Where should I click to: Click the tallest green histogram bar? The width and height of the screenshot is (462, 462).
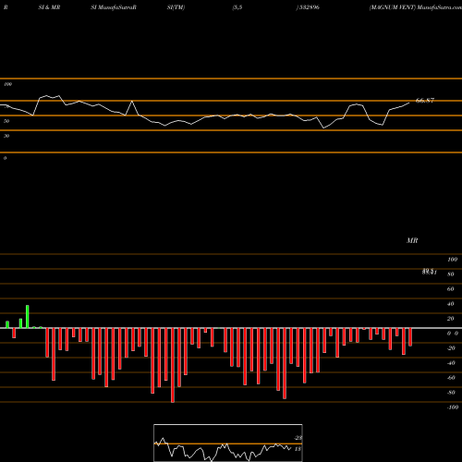(x=28, y=317)
